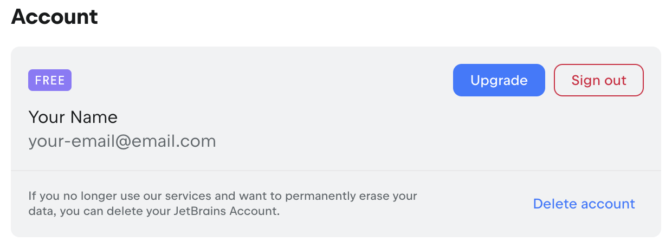672x248 pixels.
Task: Open the Delete account link
Action: tap(584, 204)
